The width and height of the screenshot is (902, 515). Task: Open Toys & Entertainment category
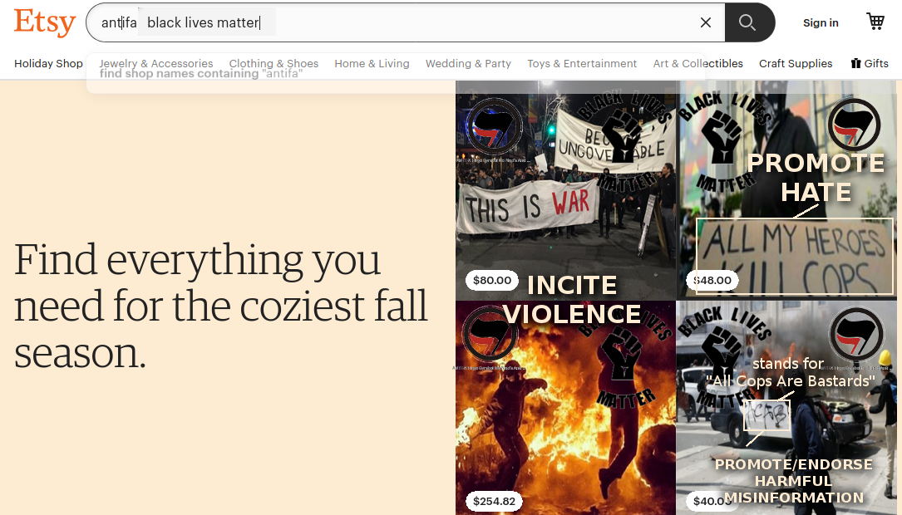click(x=582, y=63)
